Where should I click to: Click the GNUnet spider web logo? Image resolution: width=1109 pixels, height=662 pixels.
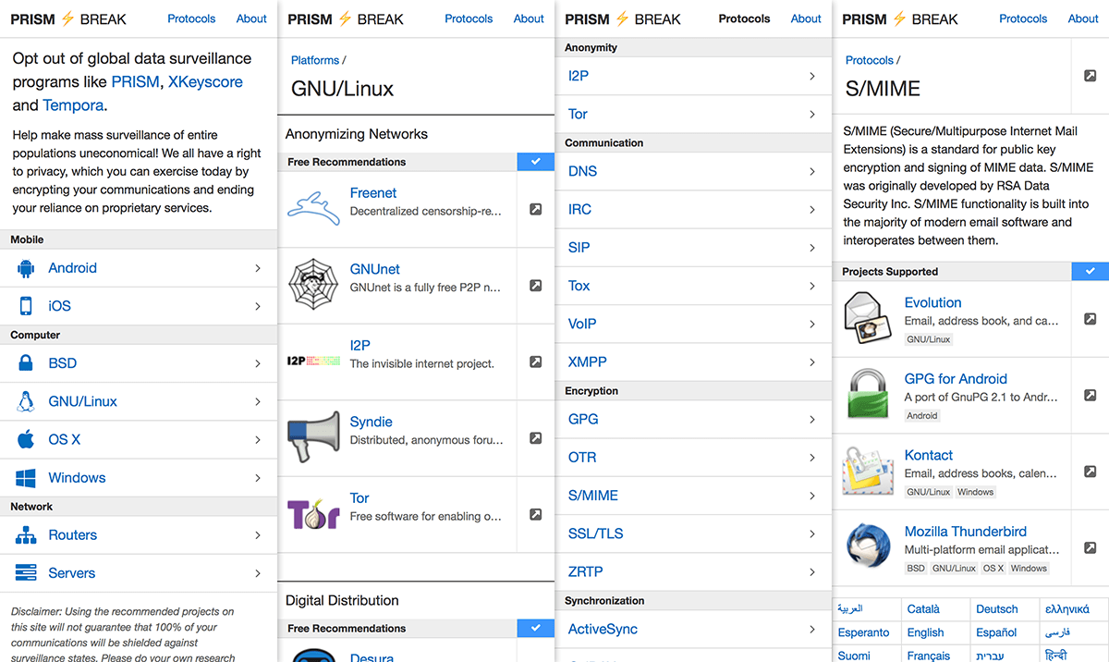click(x=313, y=285)
